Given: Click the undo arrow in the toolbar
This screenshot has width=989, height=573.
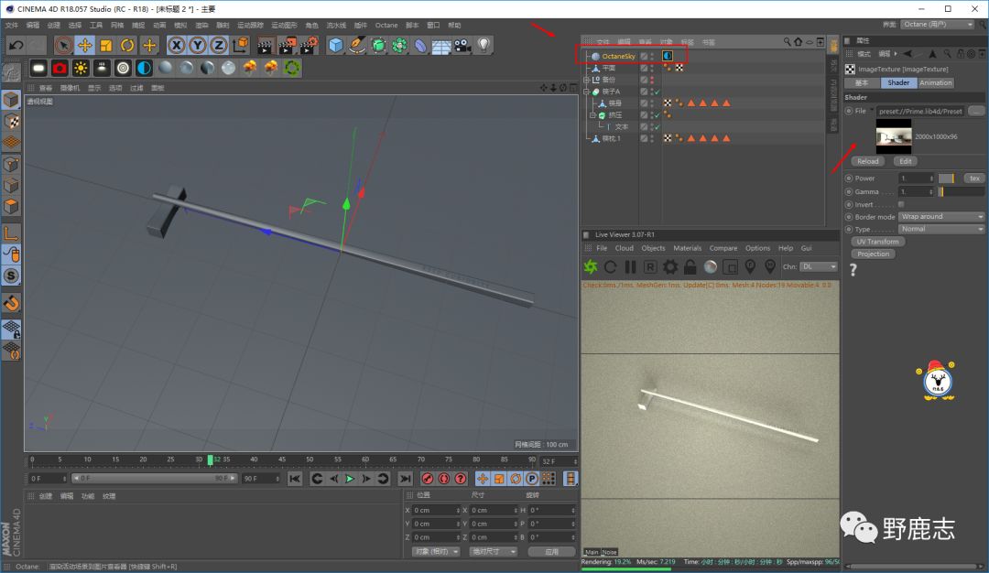Looking at the screenshot, I should [16, 45].
